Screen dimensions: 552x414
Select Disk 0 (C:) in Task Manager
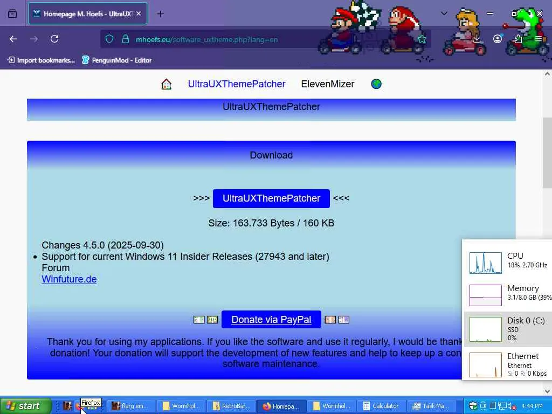click(508, 329)
